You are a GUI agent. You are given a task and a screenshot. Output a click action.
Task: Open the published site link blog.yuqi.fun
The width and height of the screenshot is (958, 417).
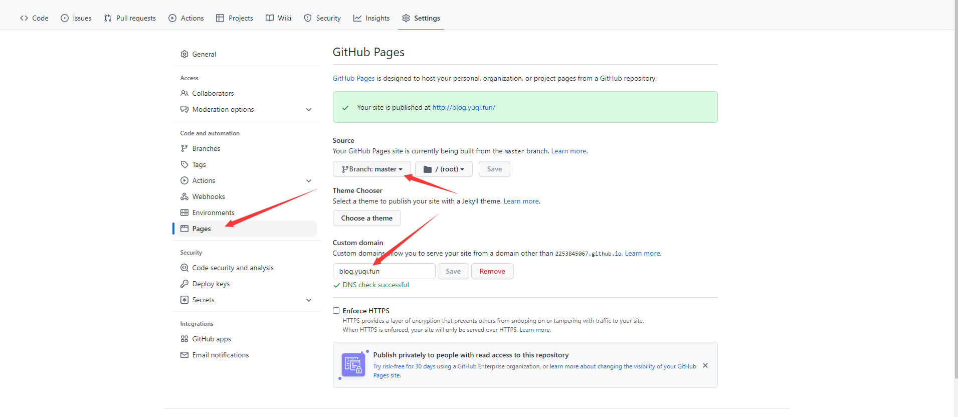pos(464,107)
